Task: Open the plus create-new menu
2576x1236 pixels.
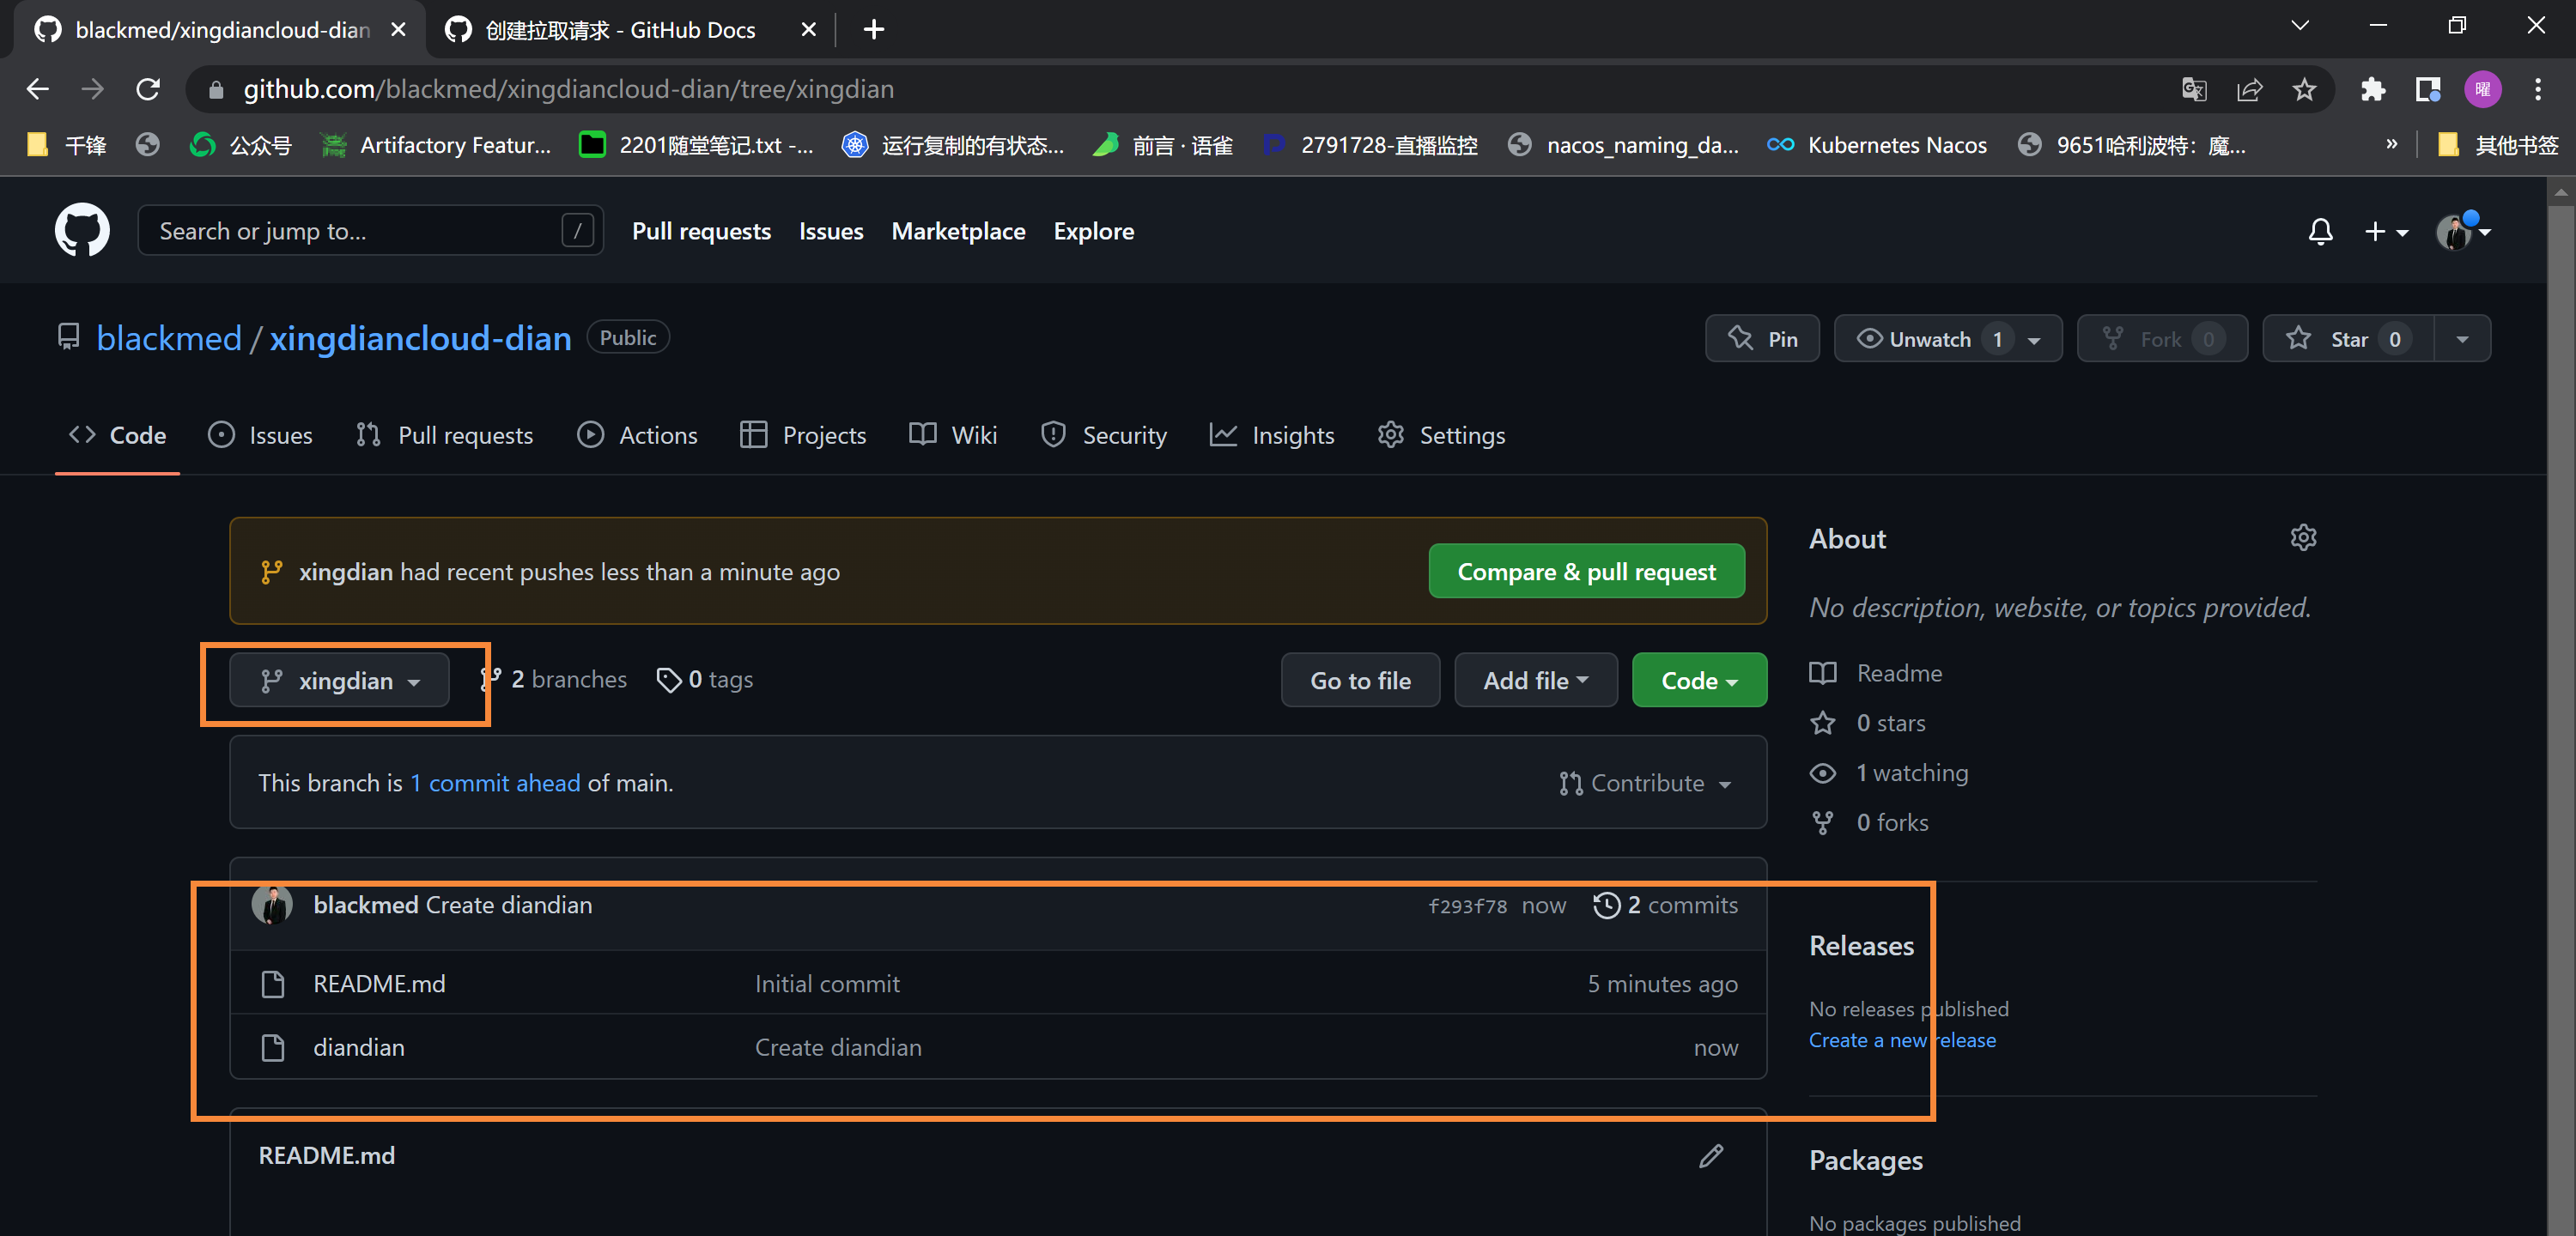Action: coord(2385,231)
